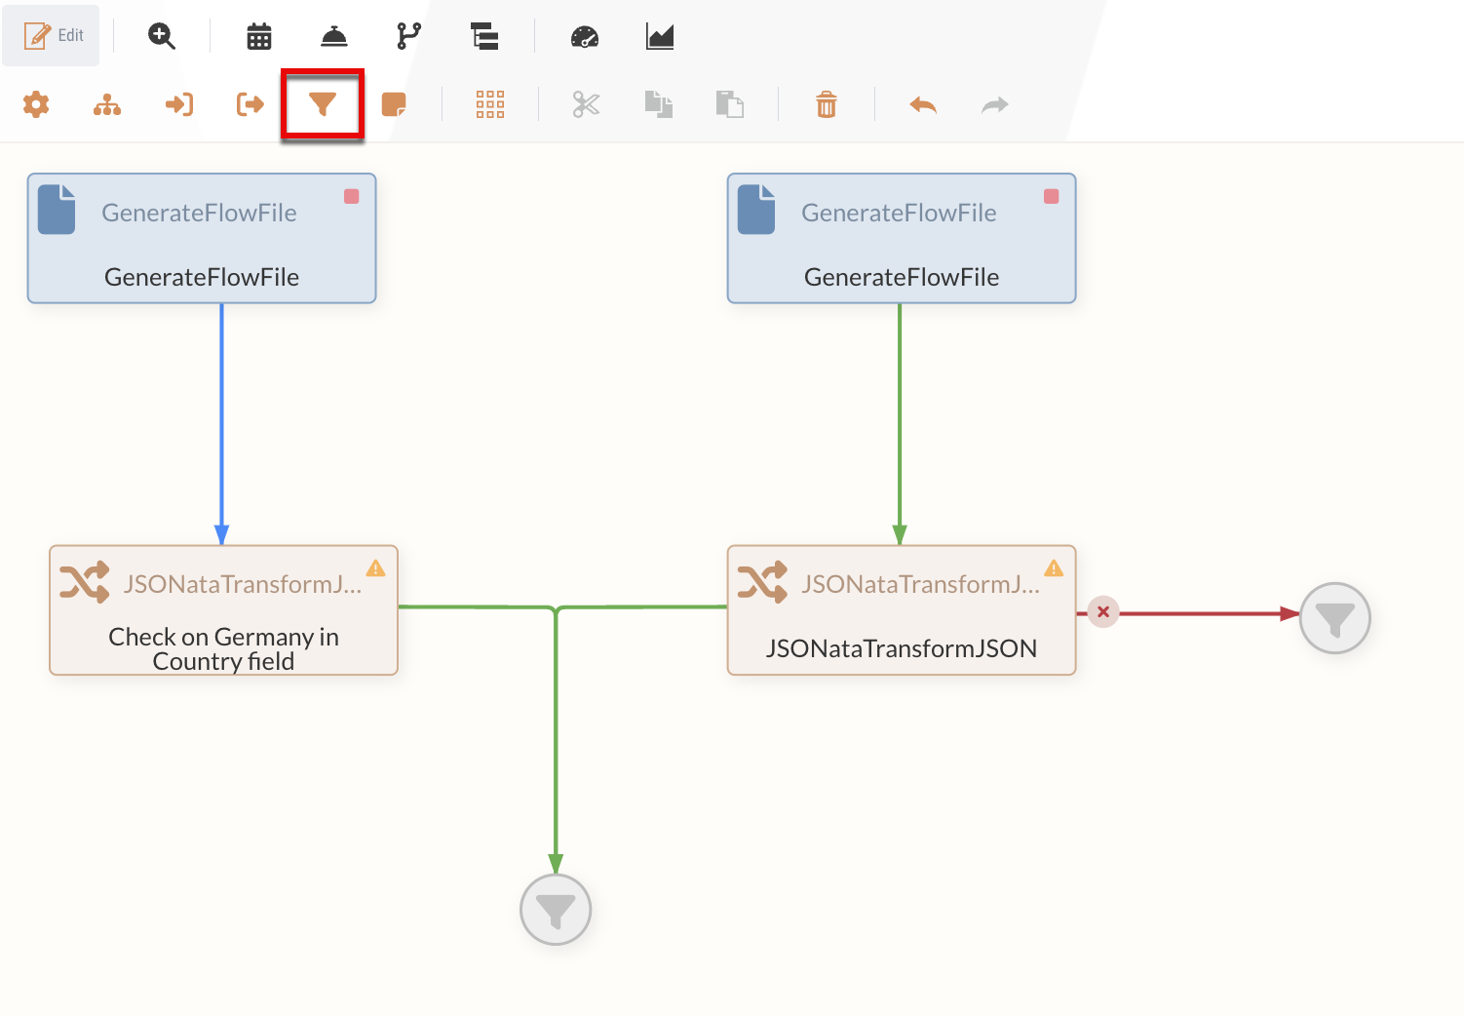
Task: Click warning triangle on right JSONNataTransformJSON
Action: click(x=1054, y=568)
